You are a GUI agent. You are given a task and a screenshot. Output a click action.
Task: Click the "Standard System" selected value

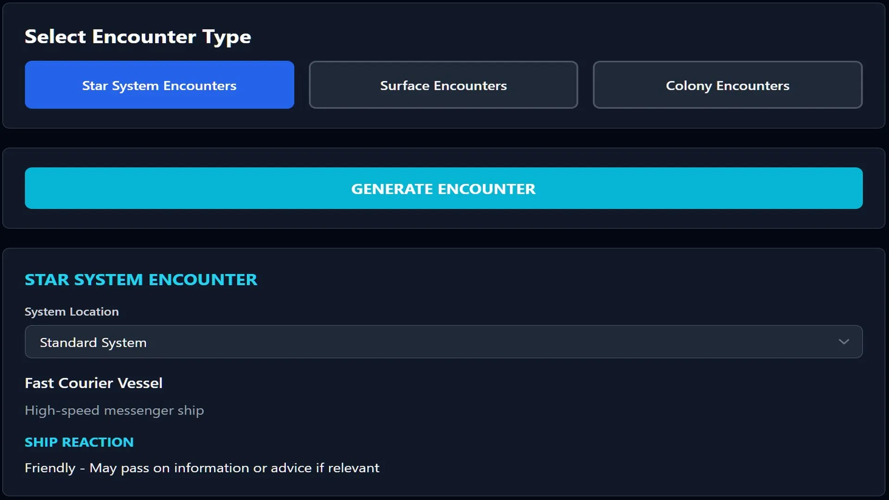93,343
